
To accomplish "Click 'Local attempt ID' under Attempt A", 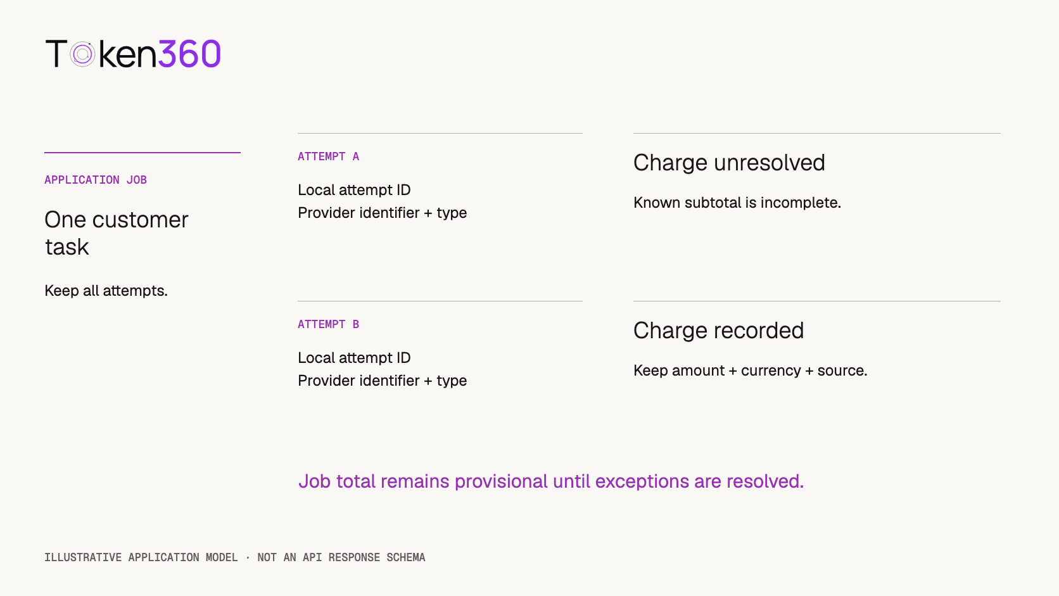I will click(x=354, y=190).
